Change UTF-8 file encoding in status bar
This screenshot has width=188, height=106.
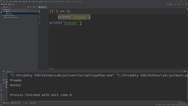pyautogui.click(x=164, y=105)
